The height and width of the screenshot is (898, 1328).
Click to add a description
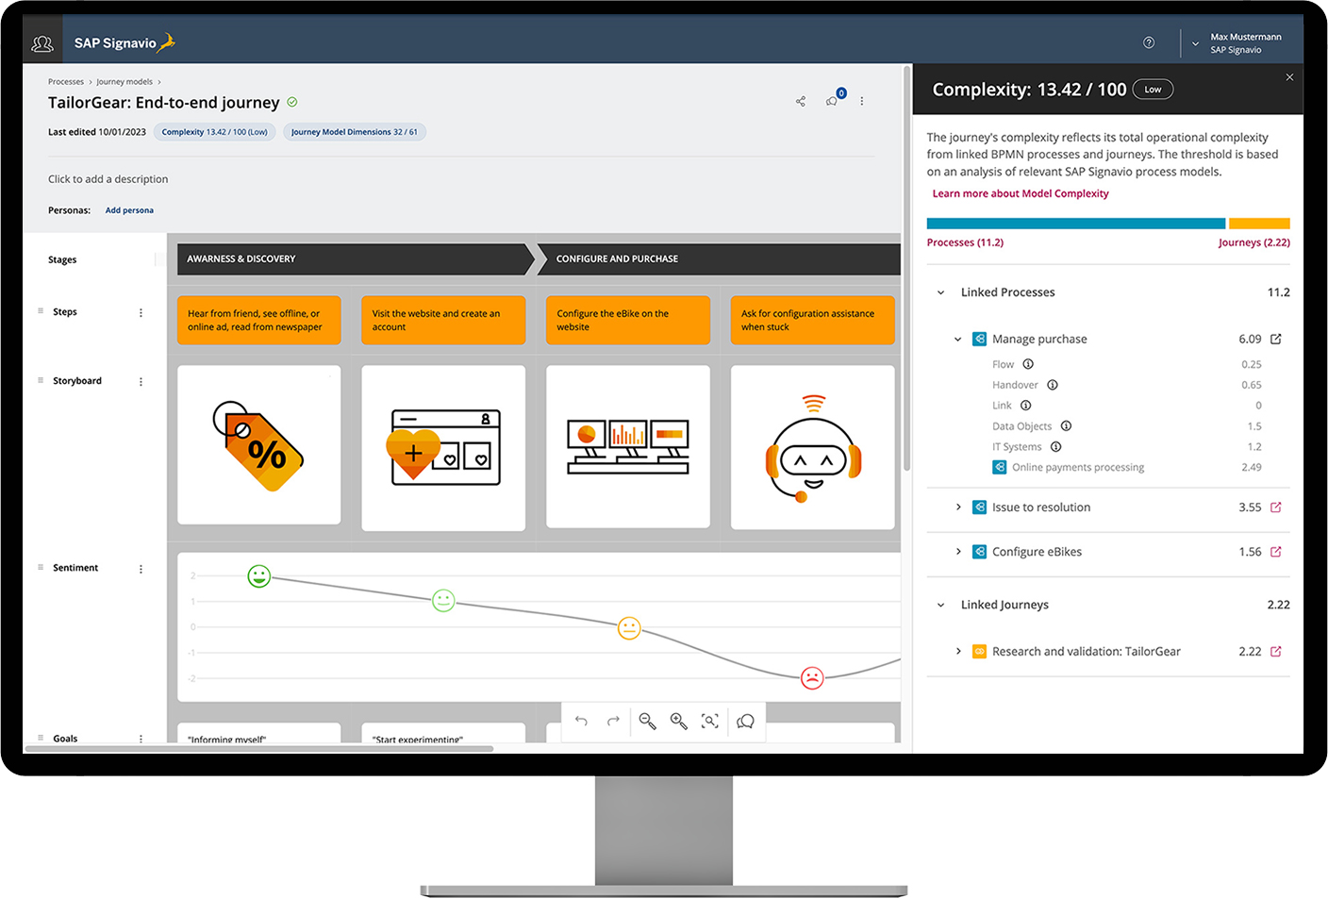tap(108, 178)
